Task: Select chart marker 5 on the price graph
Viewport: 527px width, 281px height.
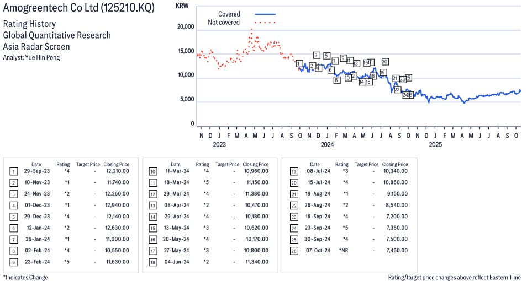Action: 327,56
